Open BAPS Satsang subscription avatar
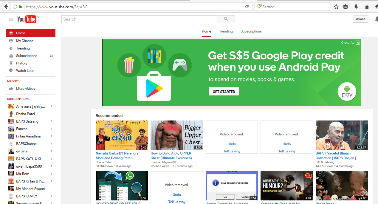 [11, 121]
